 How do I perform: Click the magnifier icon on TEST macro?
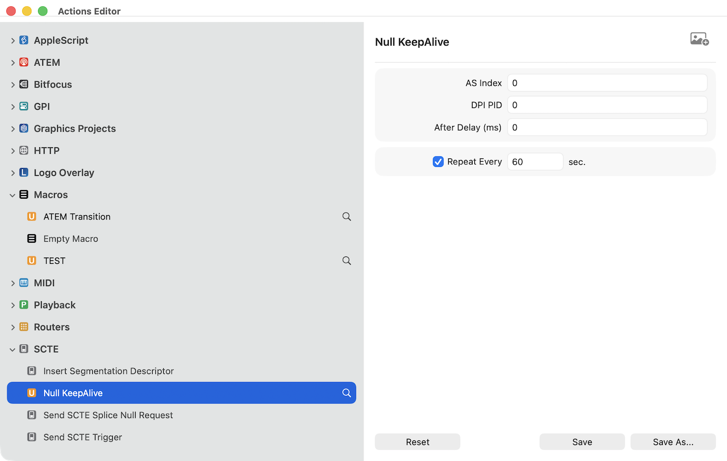pos(347,261)
